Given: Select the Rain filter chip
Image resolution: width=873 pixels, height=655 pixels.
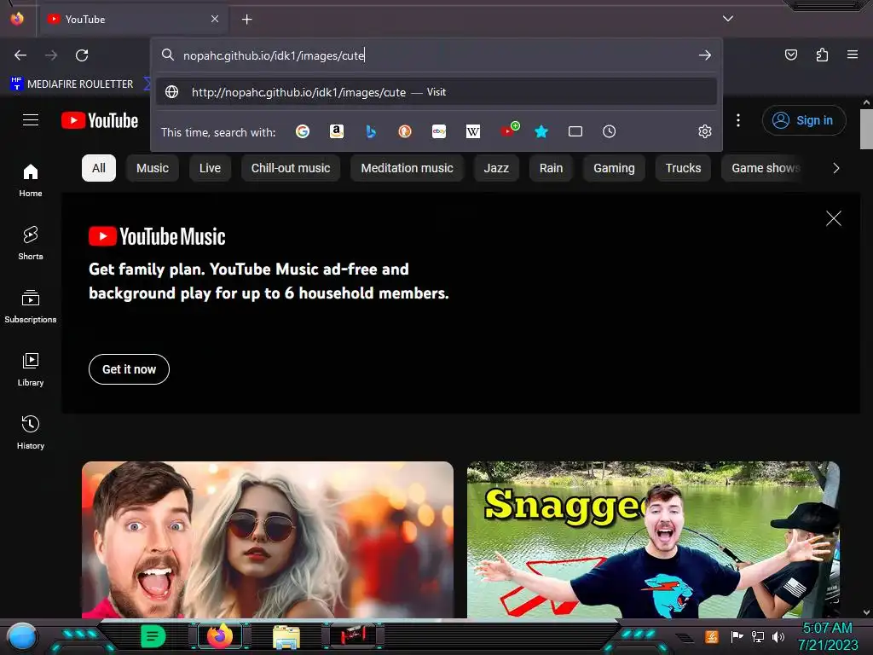Looking at the screenshot, I should 552,168.
